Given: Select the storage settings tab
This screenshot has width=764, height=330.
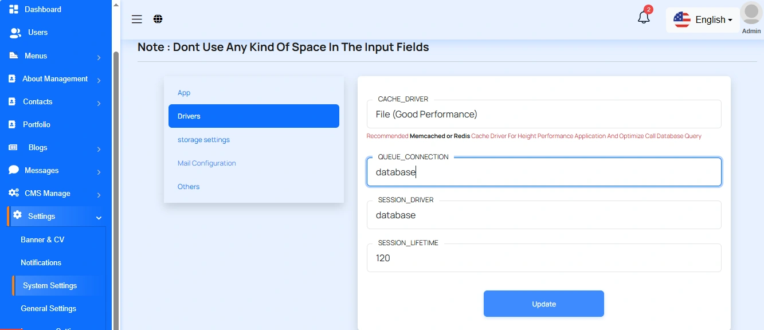Looking at the screenshot, I should tap(203, 140).
